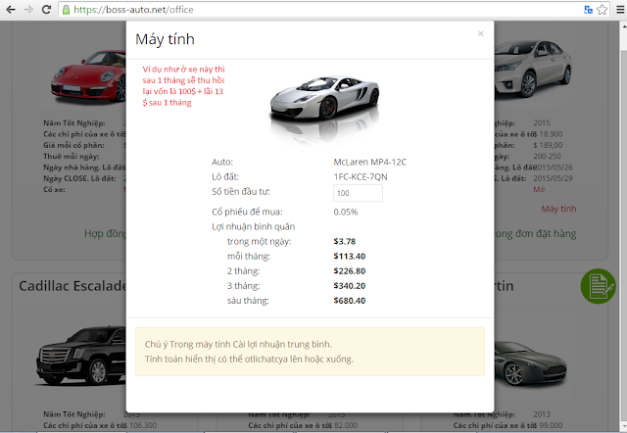Click the Cadillac Escalade card title
Viewport: 627px width, 433px height.
72,286
